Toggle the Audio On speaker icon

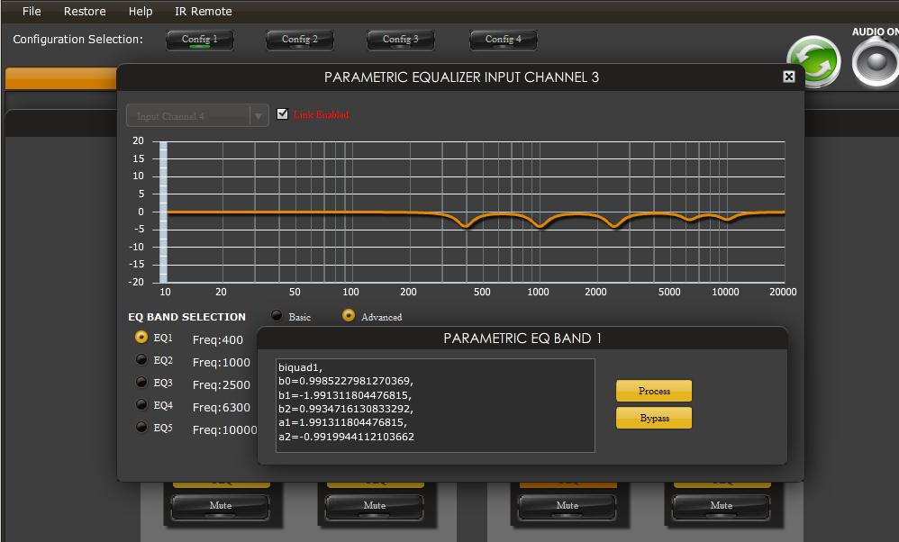click(x=876, y=62)
